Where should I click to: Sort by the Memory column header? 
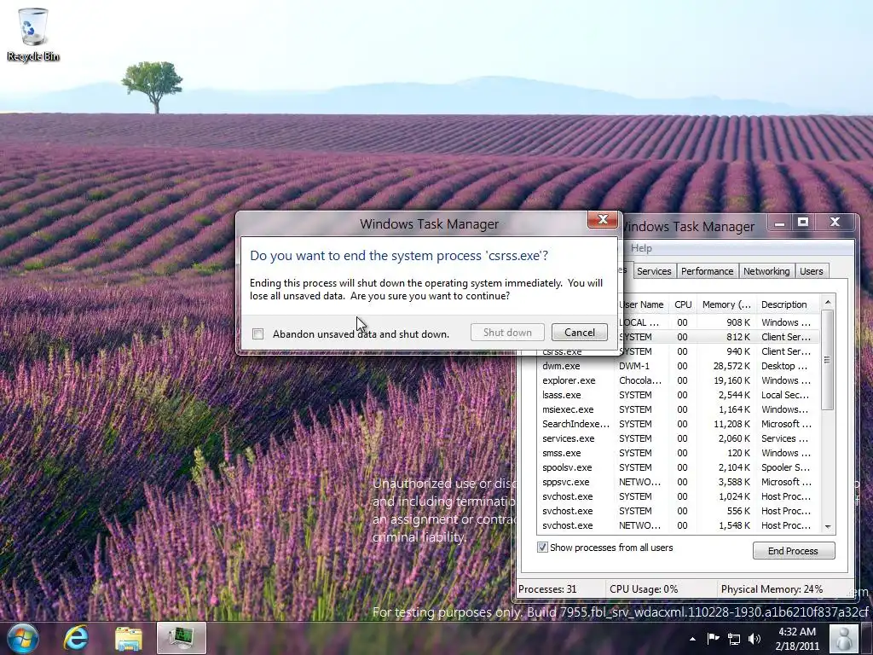click(726, 304)
